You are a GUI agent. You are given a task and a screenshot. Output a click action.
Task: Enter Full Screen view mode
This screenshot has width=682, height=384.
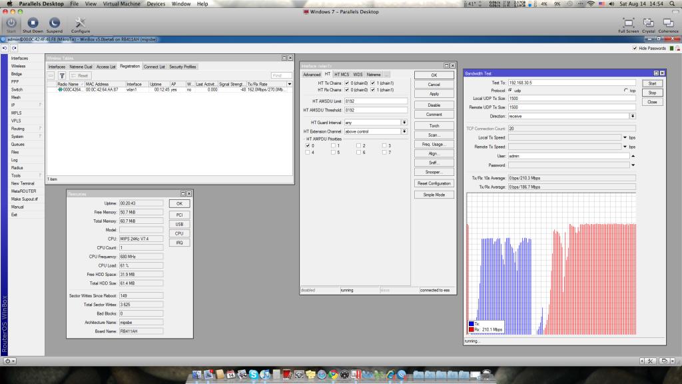[628, 23]
